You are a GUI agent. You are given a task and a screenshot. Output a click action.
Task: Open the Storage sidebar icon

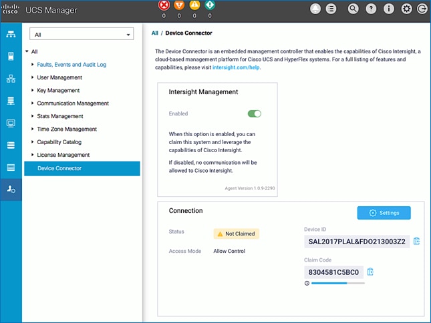11,145
